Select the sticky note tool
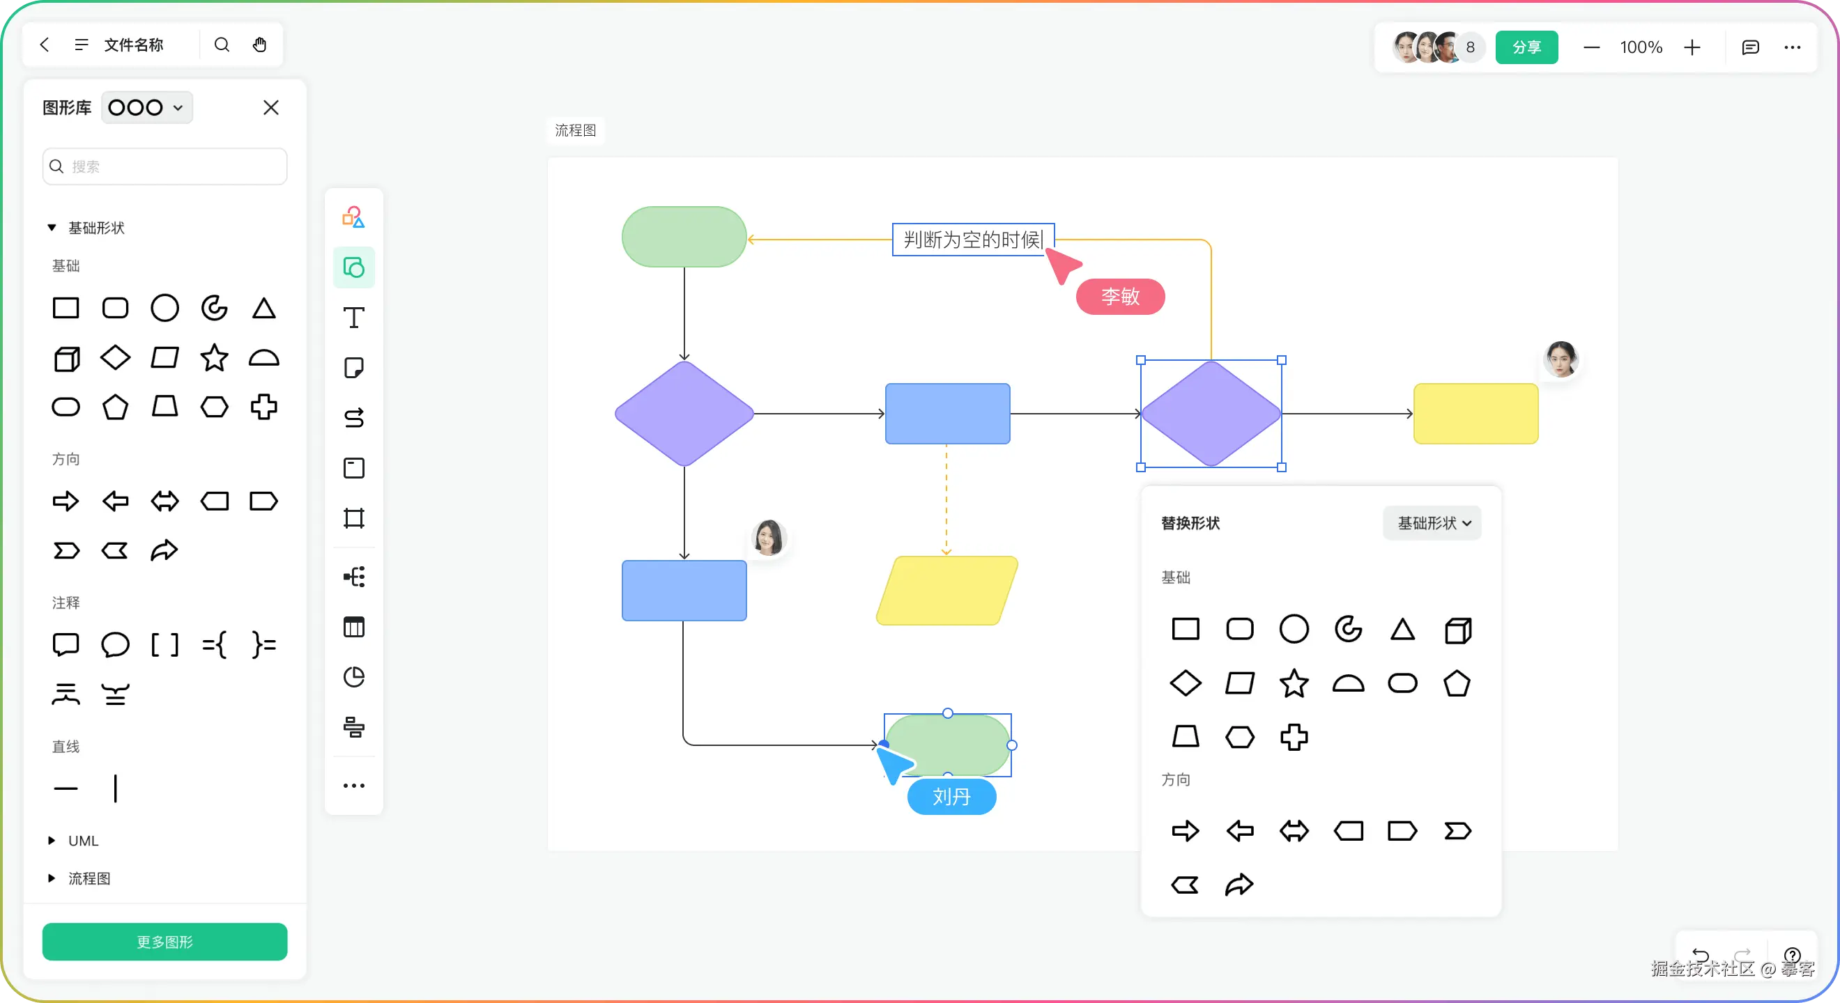 tap(353, 368)
